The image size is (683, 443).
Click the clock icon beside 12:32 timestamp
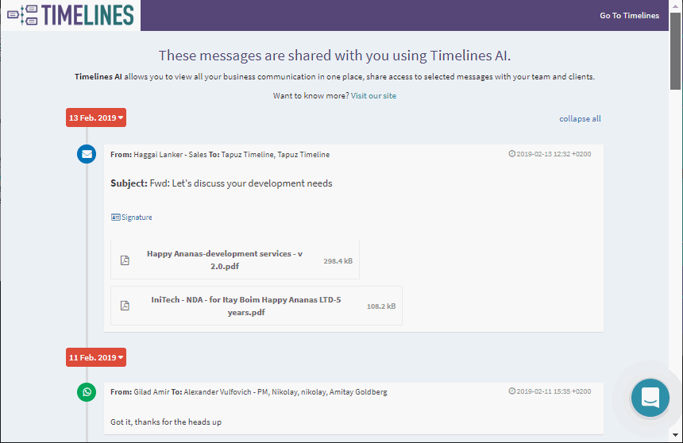[x=511, y=153]
